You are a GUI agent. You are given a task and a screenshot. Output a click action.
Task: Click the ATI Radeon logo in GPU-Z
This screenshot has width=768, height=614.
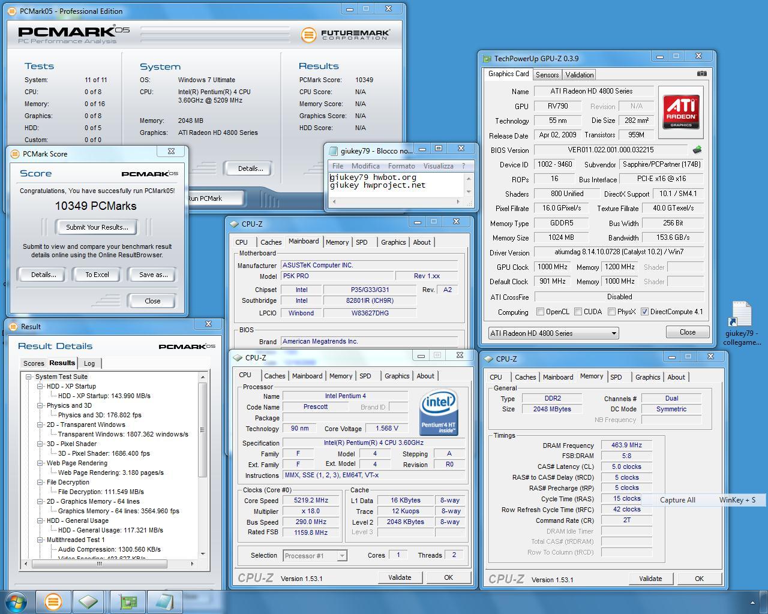point(680,112)
